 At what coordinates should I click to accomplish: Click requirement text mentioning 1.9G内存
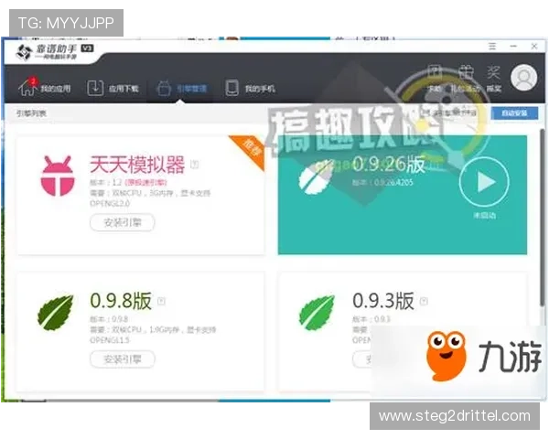[x=153, y=329]
